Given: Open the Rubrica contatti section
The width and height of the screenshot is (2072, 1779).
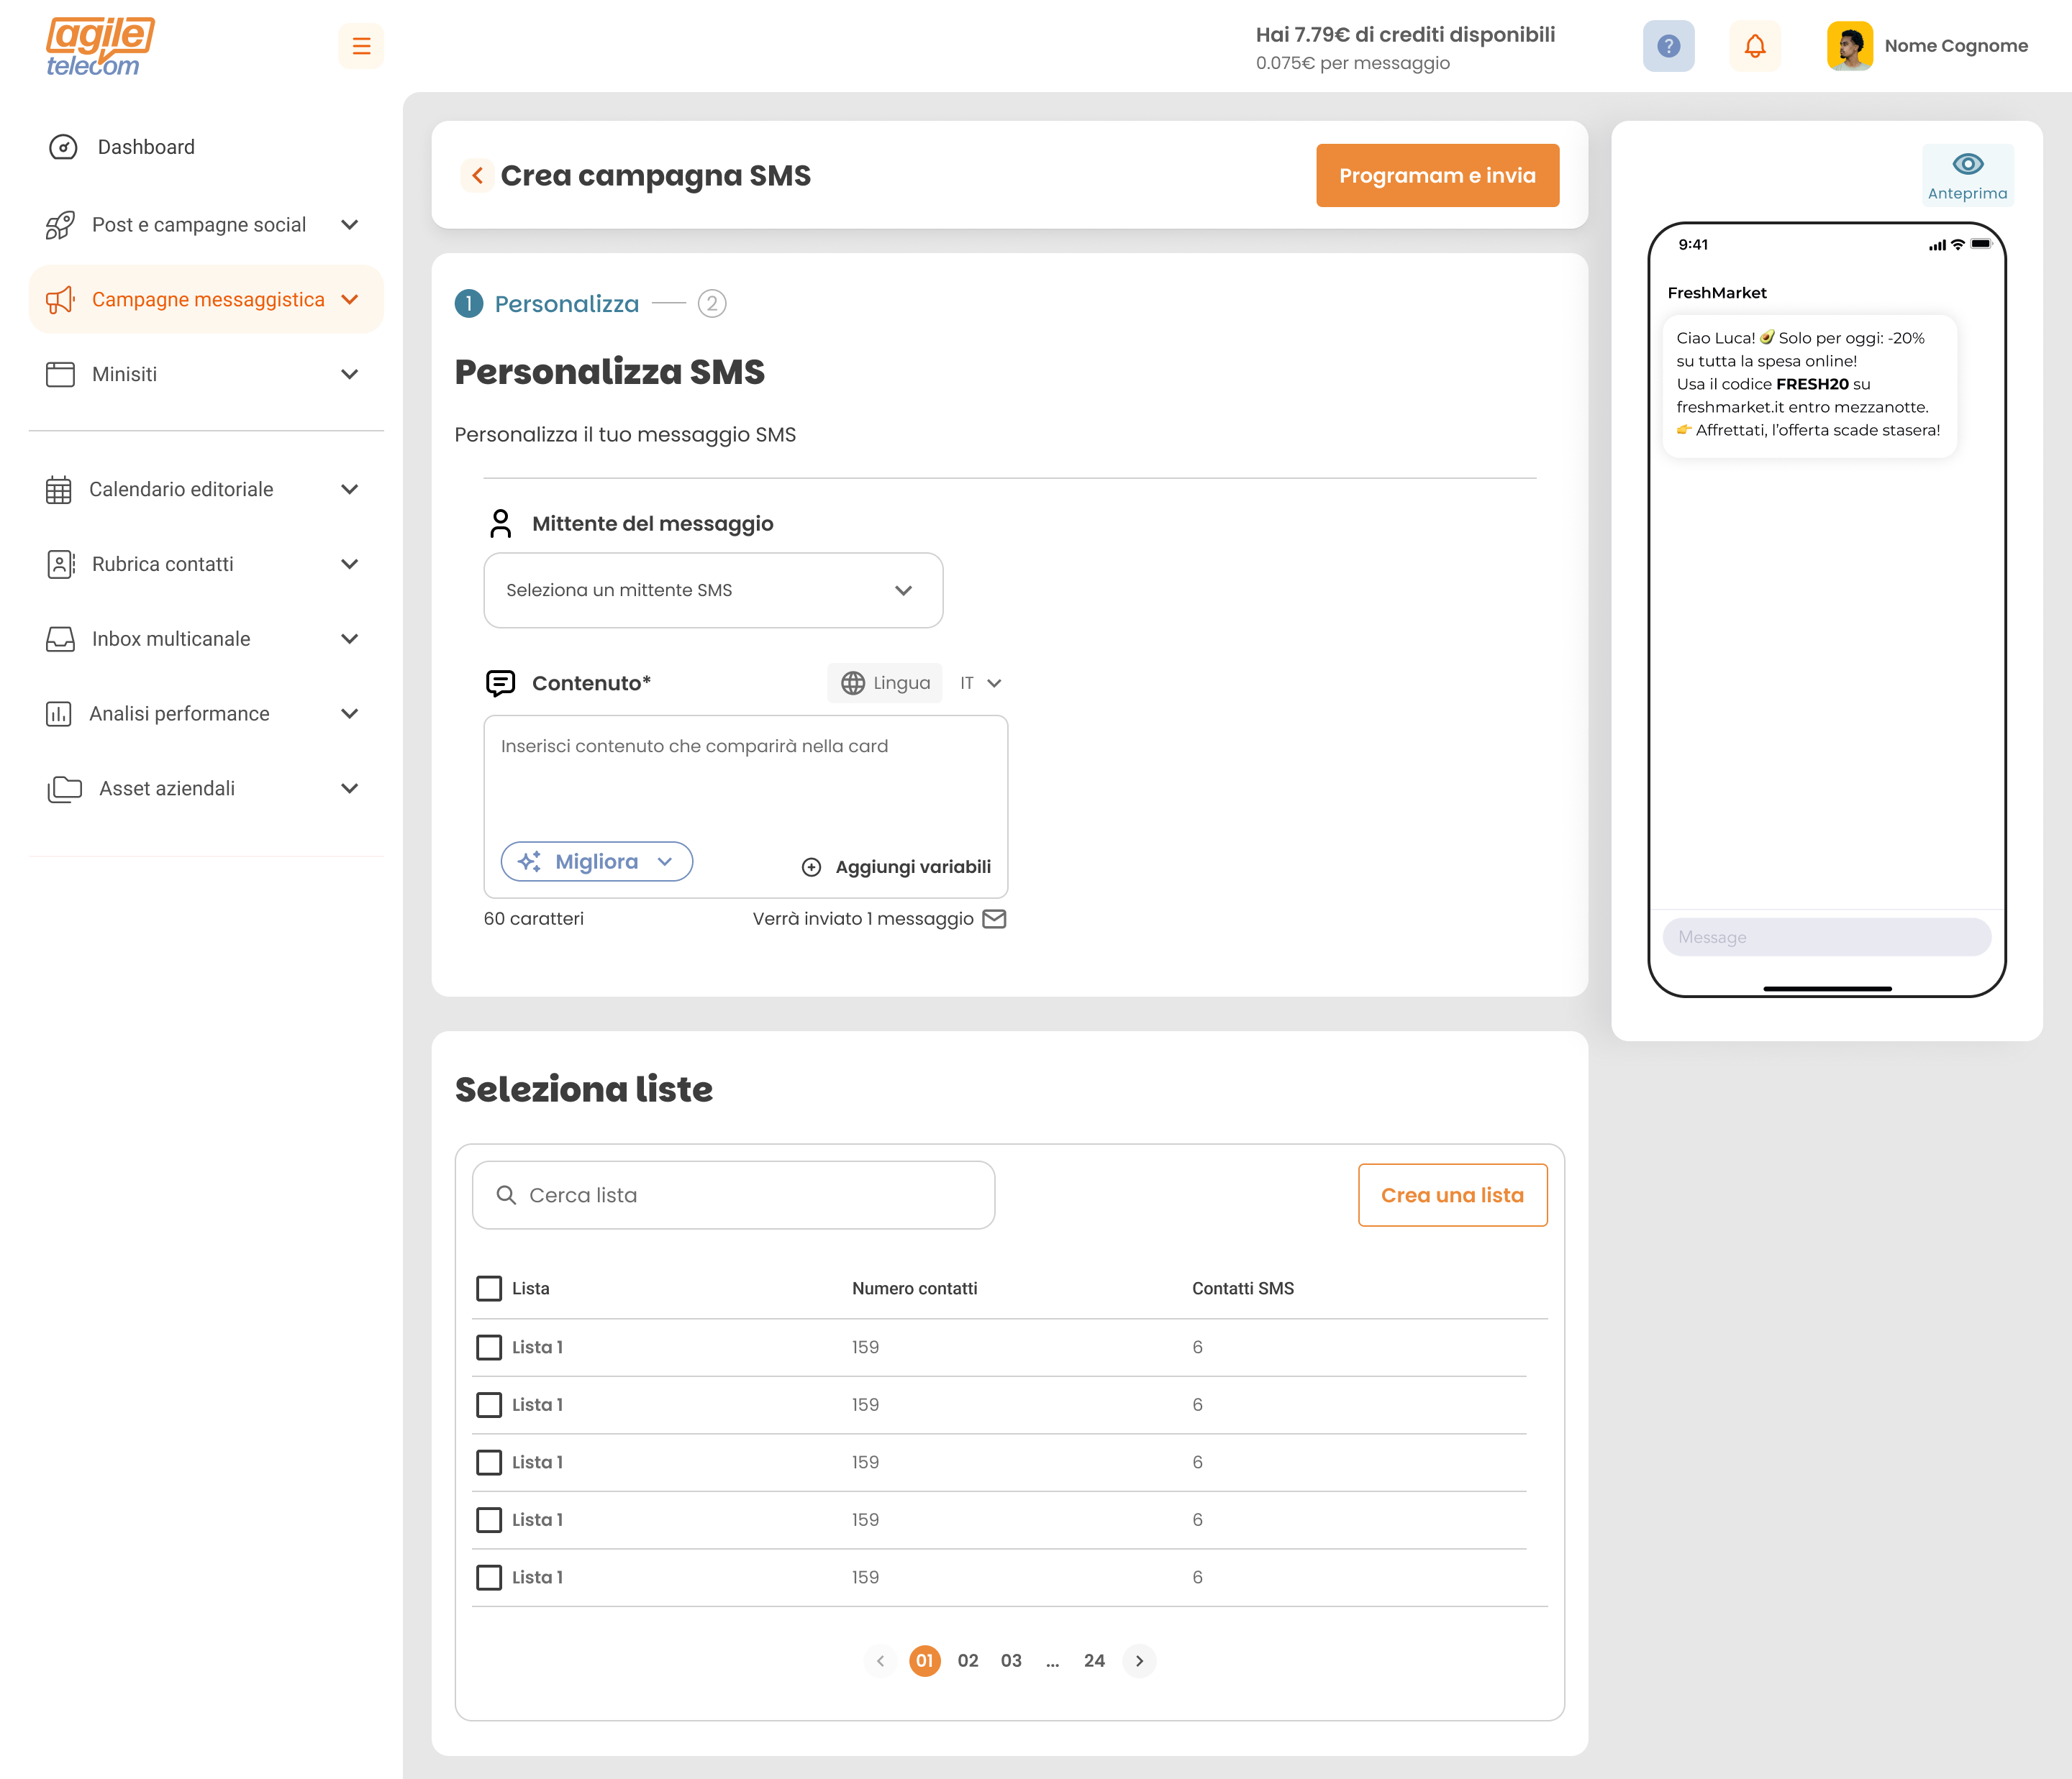Looking at the screenshot, I should pyautogui.click(x=162, y=564).
